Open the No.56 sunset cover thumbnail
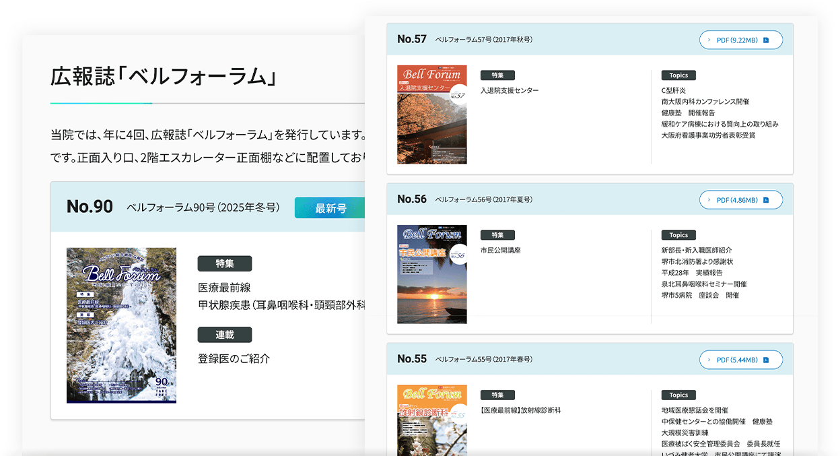The width and height of the screenshot is (840, 456). point(431,274)
